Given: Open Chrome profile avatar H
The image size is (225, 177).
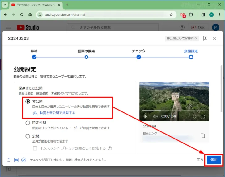Looking at the screenshot, I should point(211,14).
